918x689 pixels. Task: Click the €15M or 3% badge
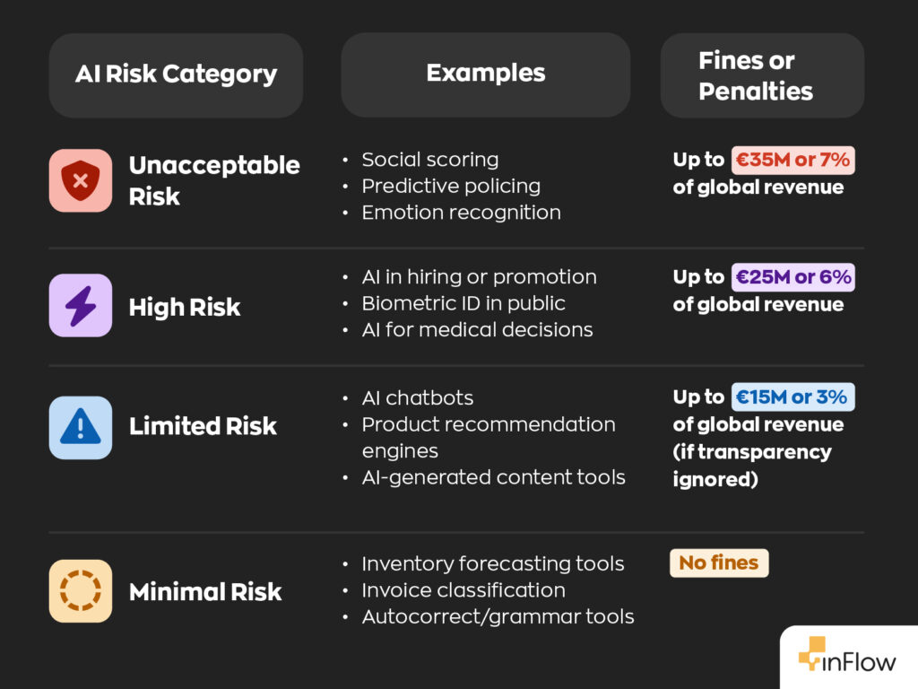click(x=792, y=397)
